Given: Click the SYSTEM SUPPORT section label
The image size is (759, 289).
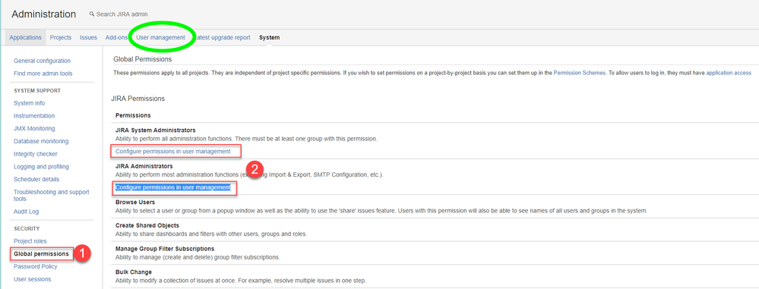Looking at the screenshot, I should 37,90.
